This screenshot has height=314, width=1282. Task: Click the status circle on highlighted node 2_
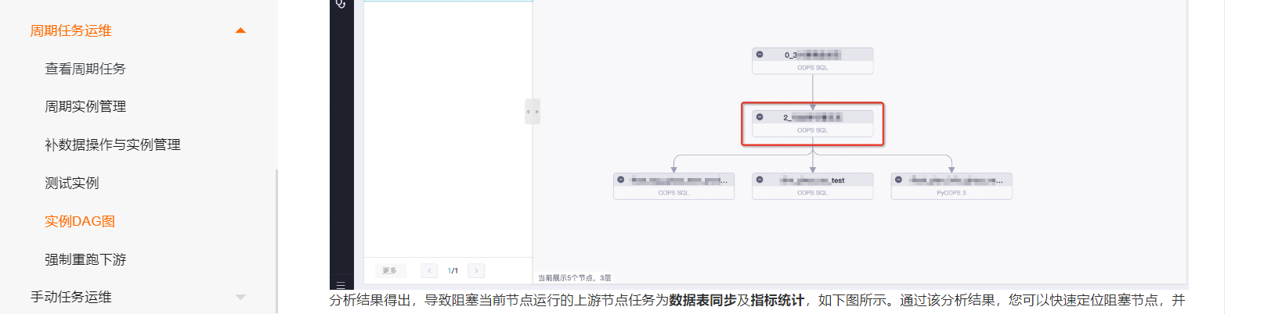pyautogui.click(x=760, y=117)
